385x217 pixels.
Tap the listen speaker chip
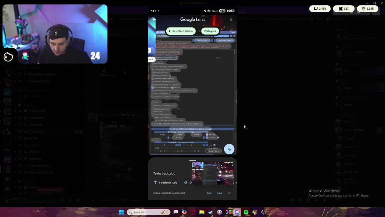[x=188, y=183]
